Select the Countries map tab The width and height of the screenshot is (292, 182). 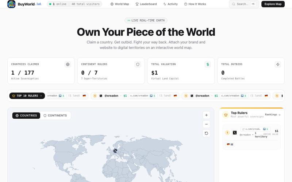coord(26,115)
